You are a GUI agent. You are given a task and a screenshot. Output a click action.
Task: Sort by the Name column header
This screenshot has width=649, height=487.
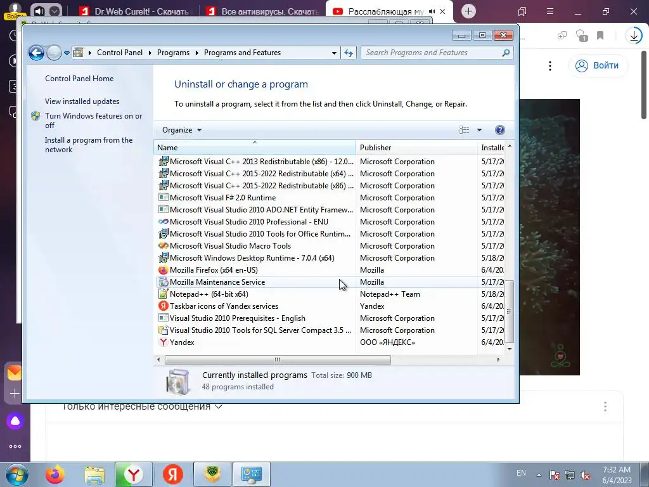pyautogui.click(x=255, y=147)
